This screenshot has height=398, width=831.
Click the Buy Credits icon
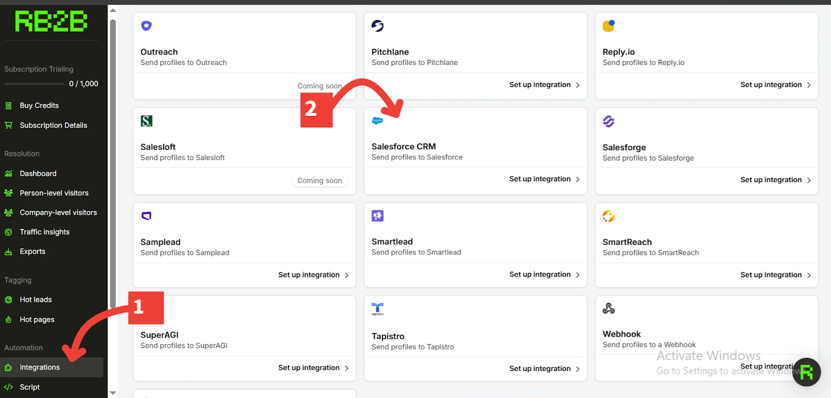click(8, 105)
